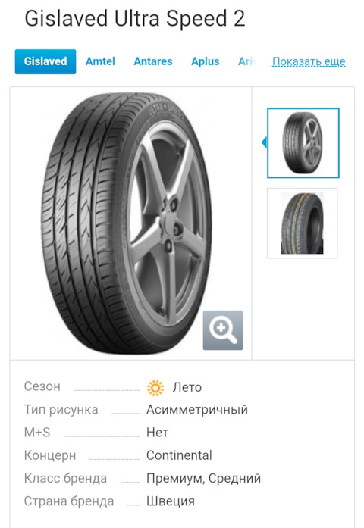Click the Нет value for M+S

pyautogui.click(x=157, y=433)
